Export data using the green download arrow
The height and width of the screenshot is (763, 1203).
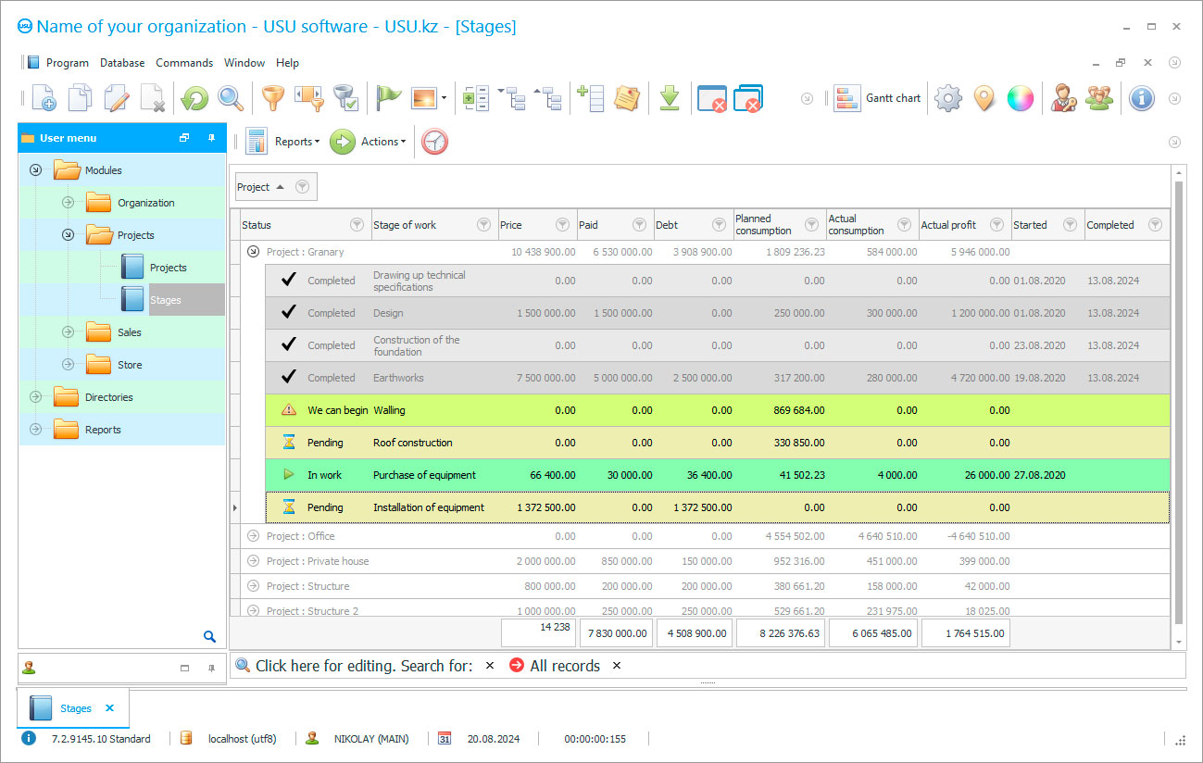670,97
